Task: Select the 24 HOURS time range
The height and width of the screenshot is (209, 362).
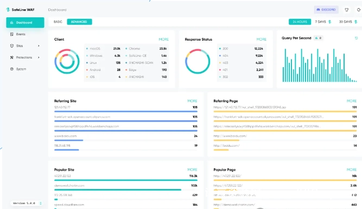Action: coord(300,22)
